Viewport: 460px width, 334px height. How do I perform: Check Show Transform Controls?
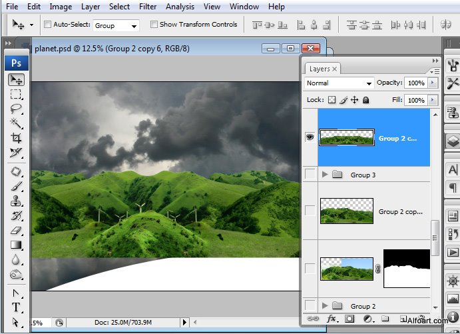pos(154,25)
